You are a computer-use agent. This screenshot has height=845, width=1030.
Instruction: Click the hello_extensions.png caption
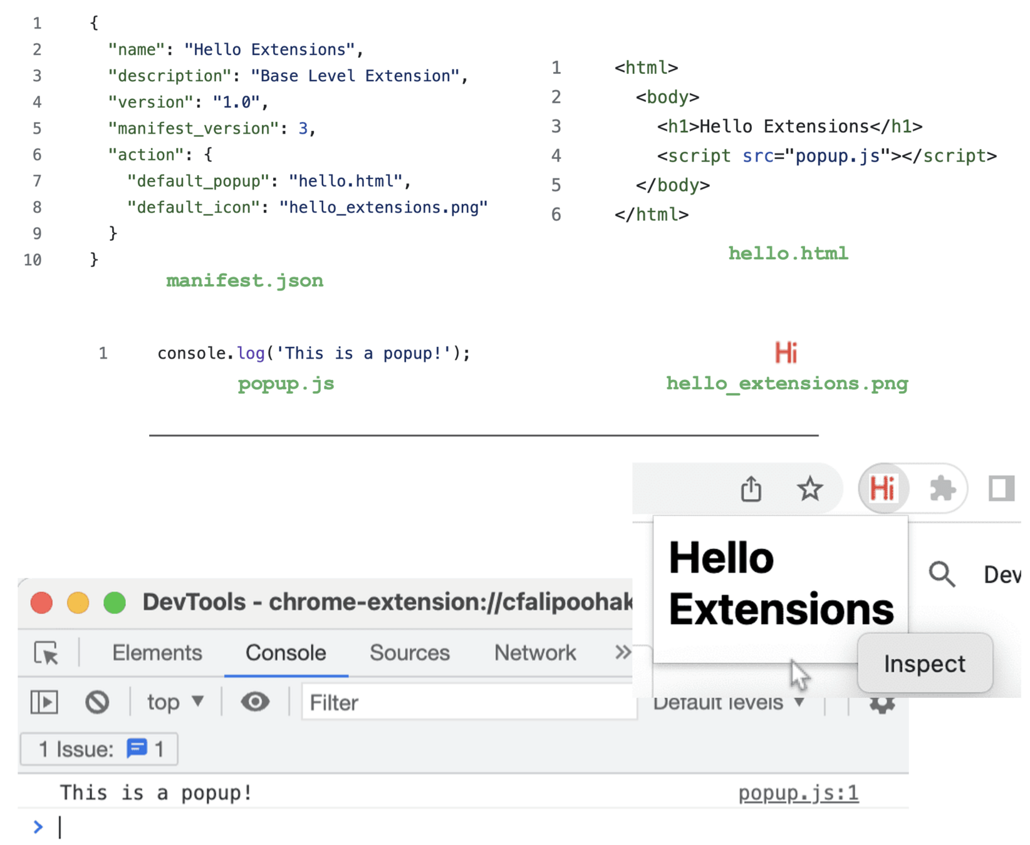tap(787, 384)
